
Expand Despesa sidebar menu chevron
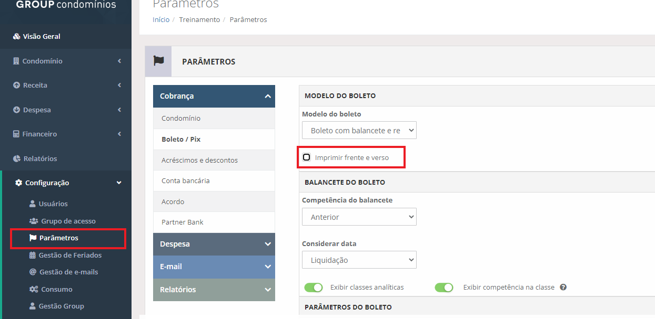point(119,110)
